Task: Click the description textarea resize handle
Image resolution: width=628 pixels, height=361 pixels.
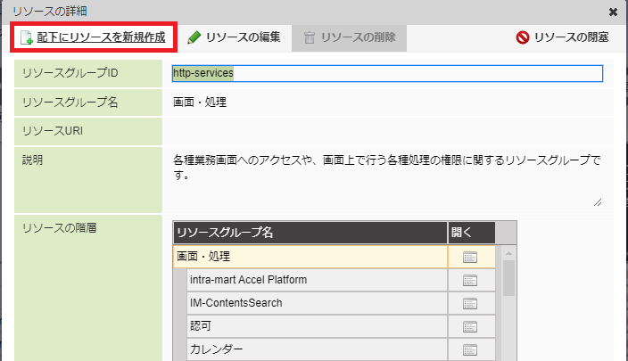Action: pyautogui.click(x=598, y=202)
